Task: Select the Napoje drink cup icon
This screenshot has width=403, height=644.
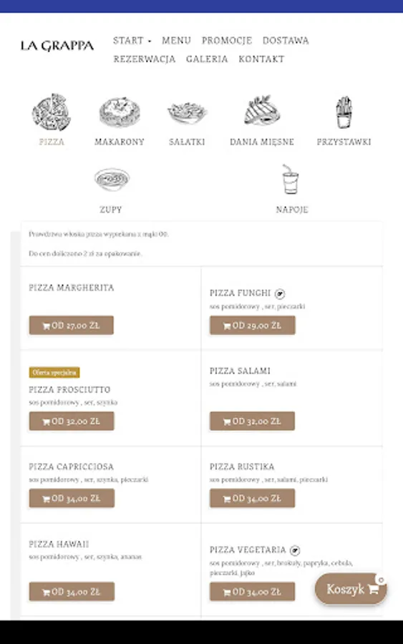Action: coord(291,179)
